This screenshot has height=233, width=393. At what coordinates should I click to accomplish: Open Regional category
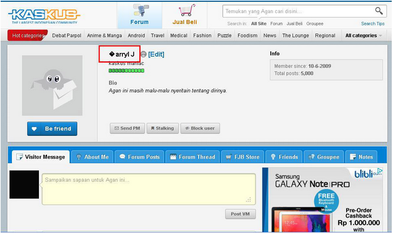point(325,36)
